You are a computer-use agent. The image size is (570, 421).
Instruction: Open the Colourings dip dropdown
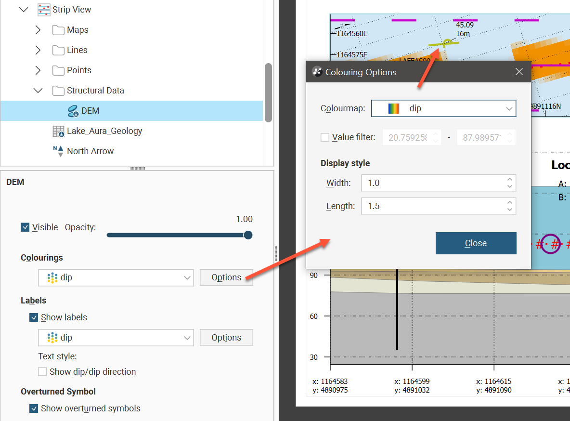point(116,278)
